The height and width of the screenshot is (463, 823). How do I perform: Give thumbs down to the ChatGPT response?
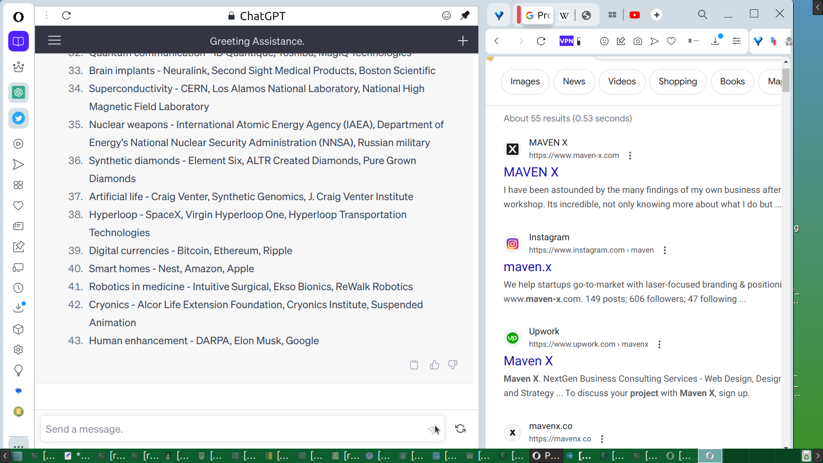pyautogui.click(x=453, y=365)
